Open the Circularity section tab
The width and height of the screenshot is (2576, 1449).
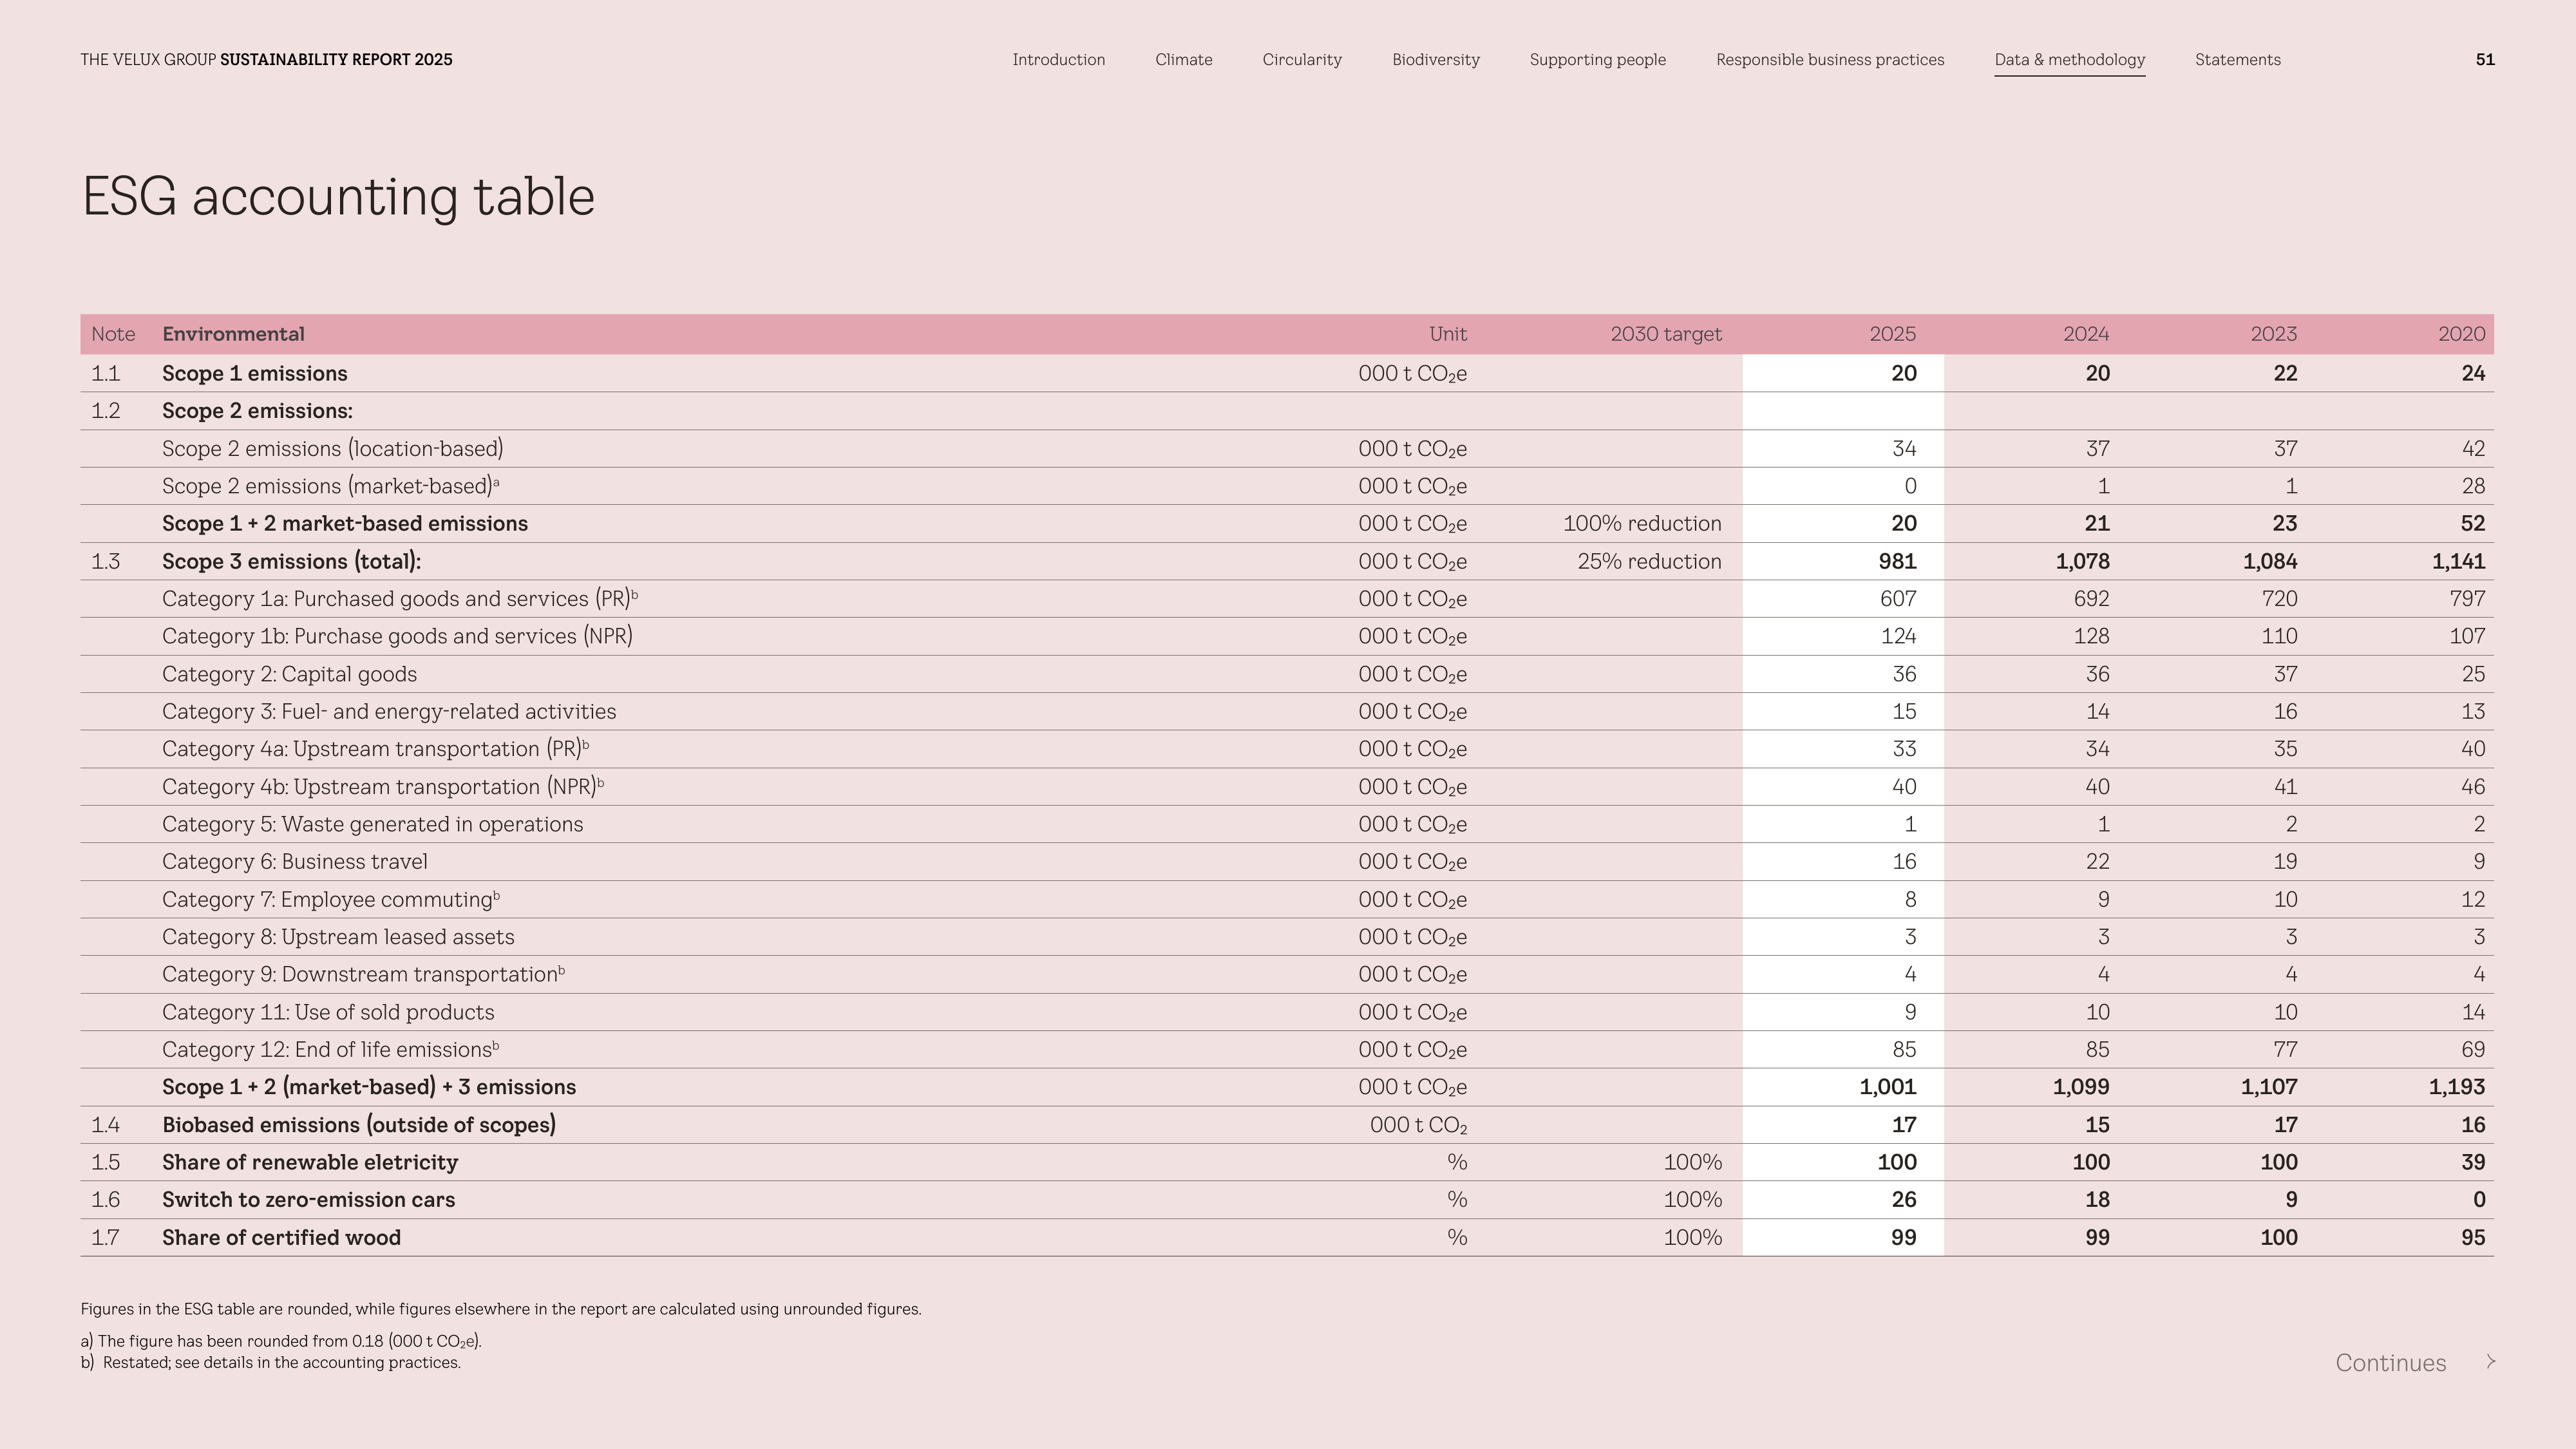click(1302, 60)
